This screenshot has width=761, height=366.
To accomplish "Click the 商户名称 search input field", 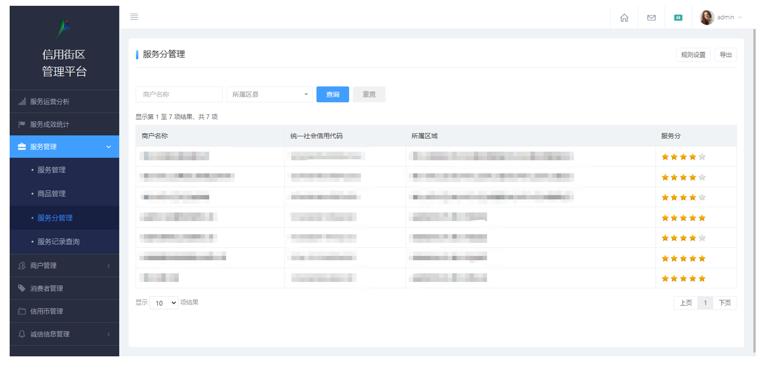I will click(x=179, y=95).
